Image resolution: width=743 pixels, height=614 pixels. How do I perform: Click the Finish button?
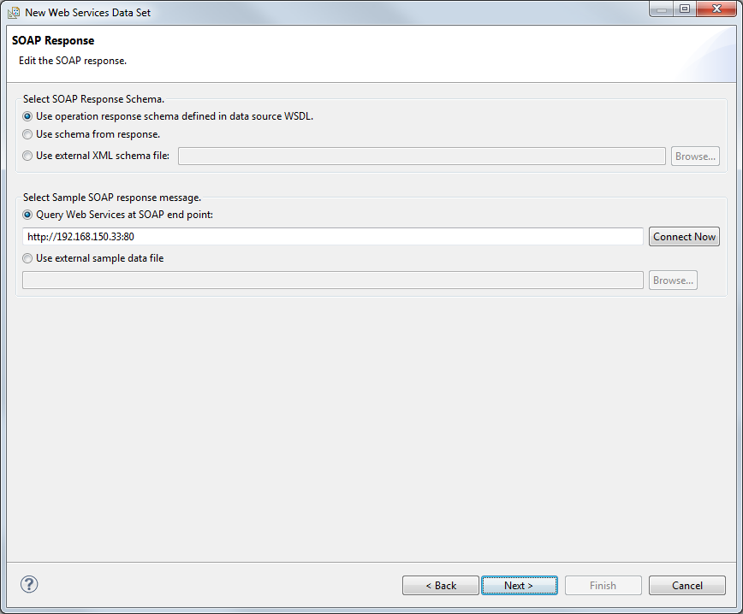pyautogui.click(x=603, y=586)
